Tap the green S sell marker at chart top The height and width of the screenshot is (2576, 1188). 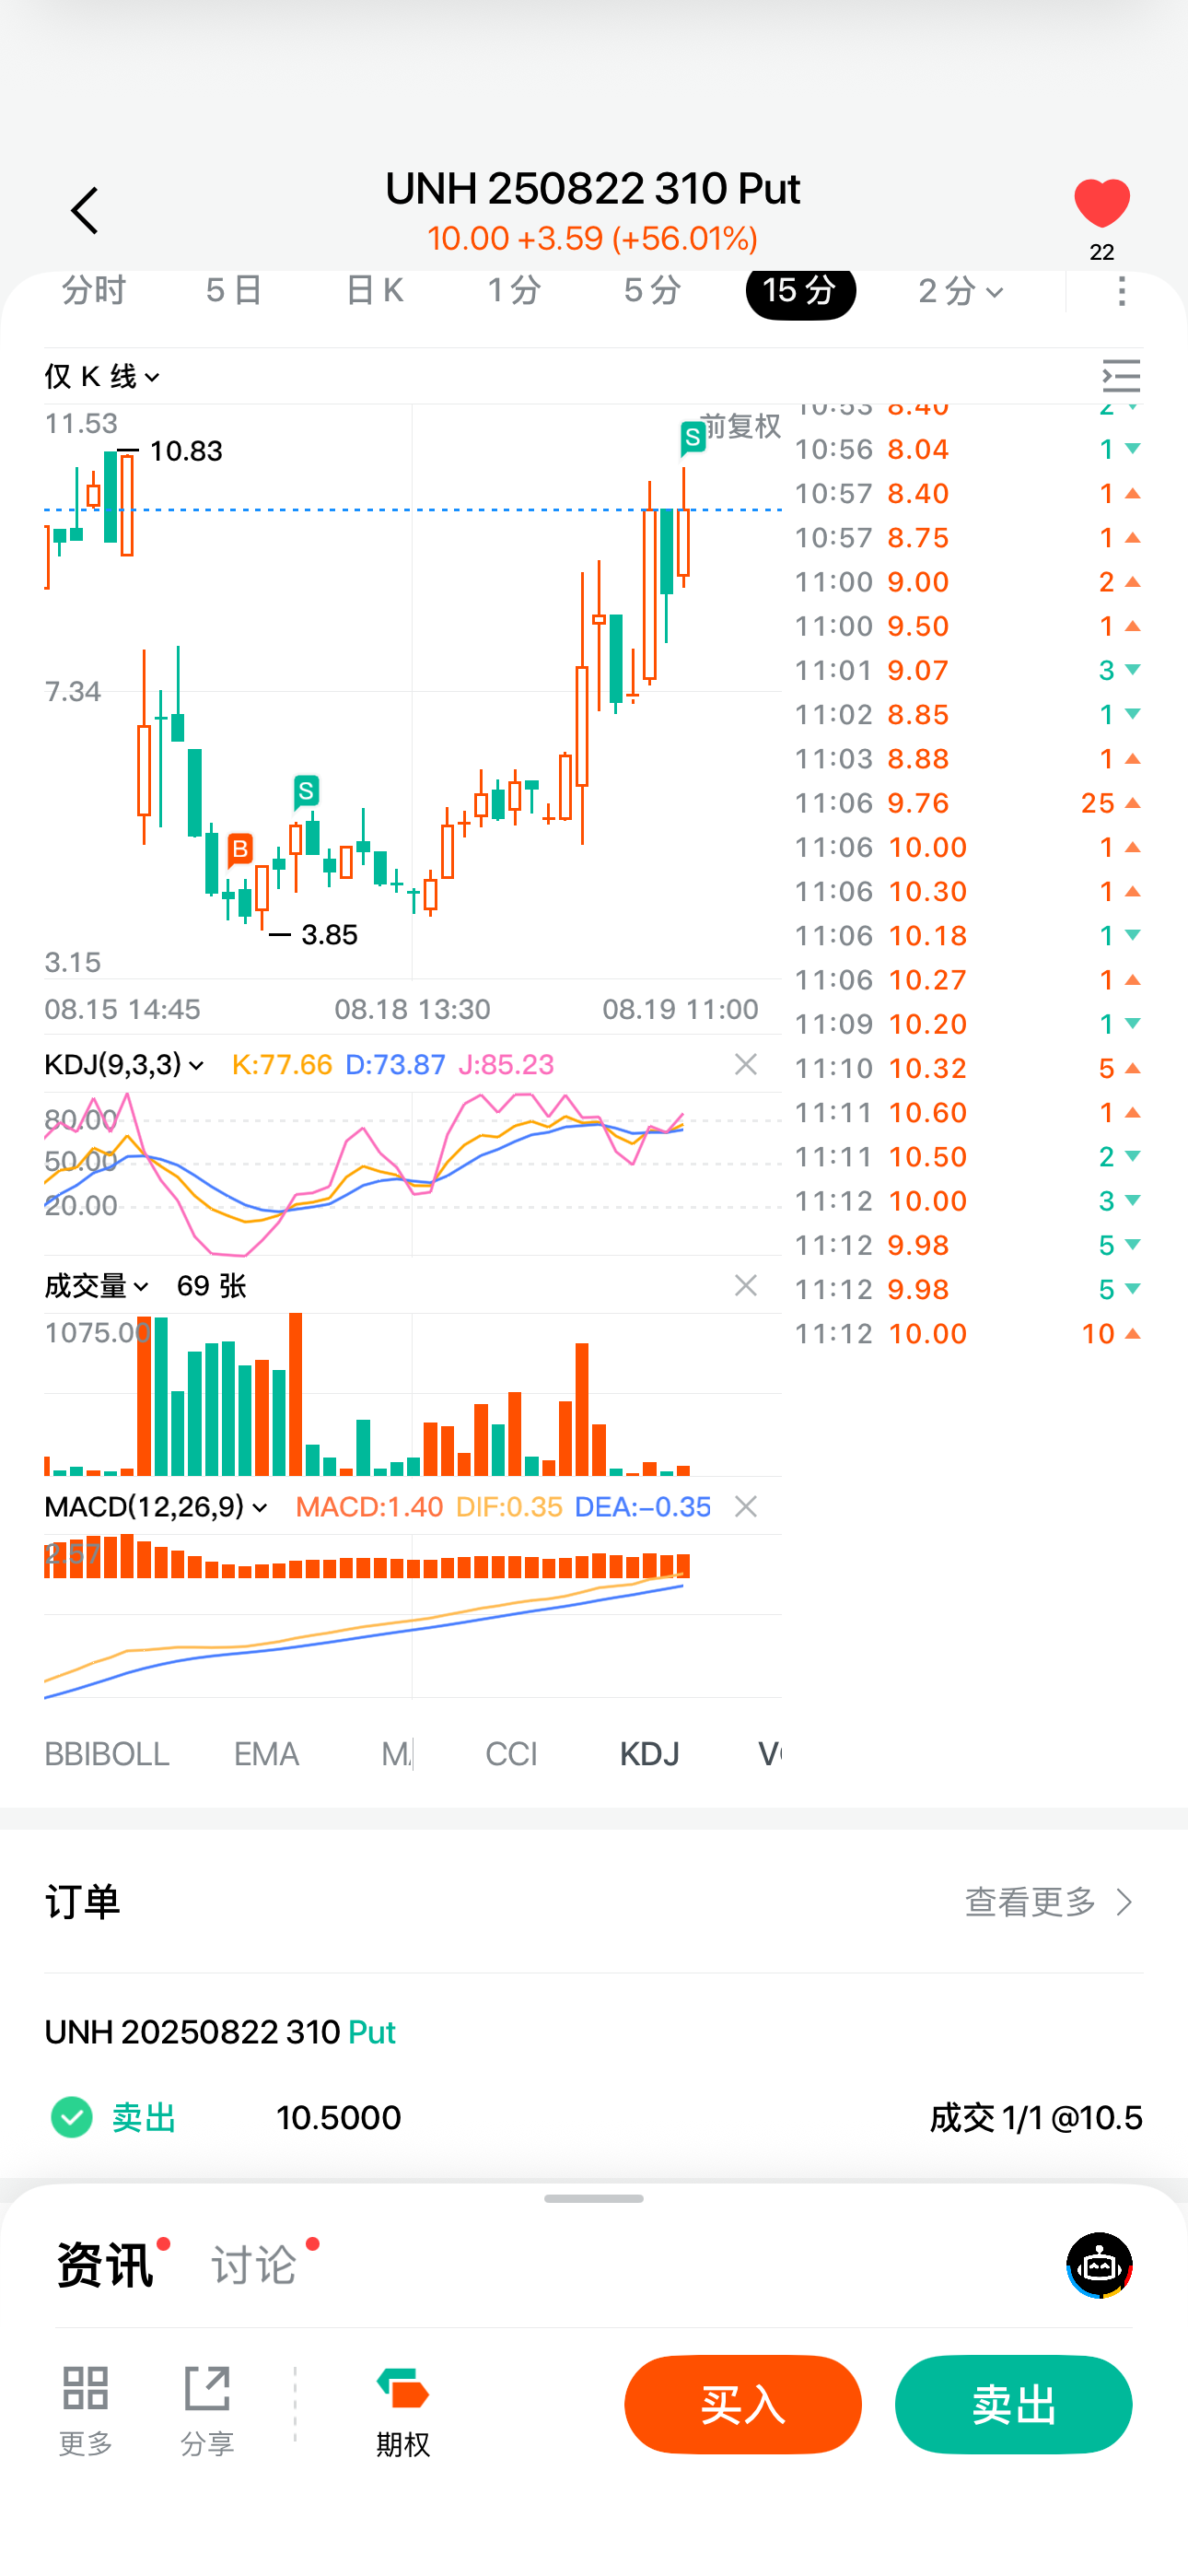[692, 437]
